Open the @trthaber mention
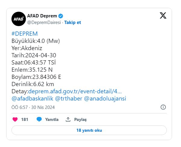The image size is (181, 147). (x=69, y=99)
